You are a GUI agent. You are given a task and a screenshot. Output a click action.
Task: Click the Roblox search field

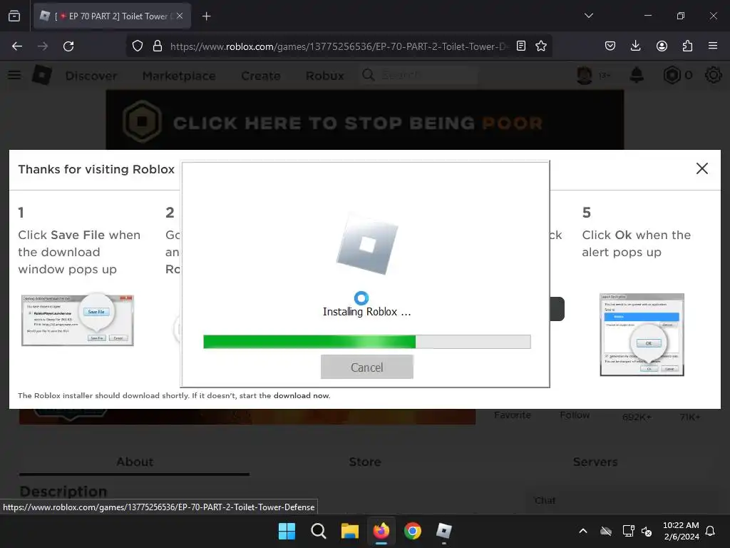(419, 75)
